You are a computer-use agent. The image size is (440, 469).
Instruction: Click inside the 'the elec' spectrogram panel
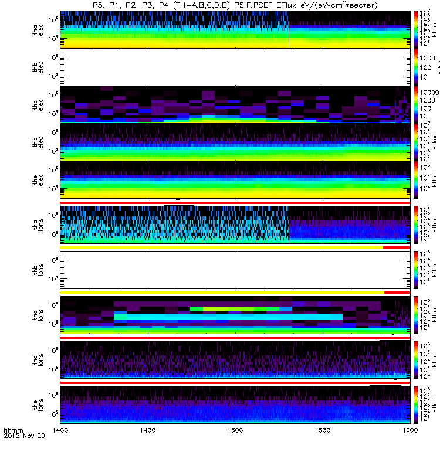pyautogui.click(x=235, y=179)
